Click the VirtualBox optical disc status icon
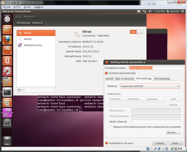 pyautogui.click(x=151, y=149)
